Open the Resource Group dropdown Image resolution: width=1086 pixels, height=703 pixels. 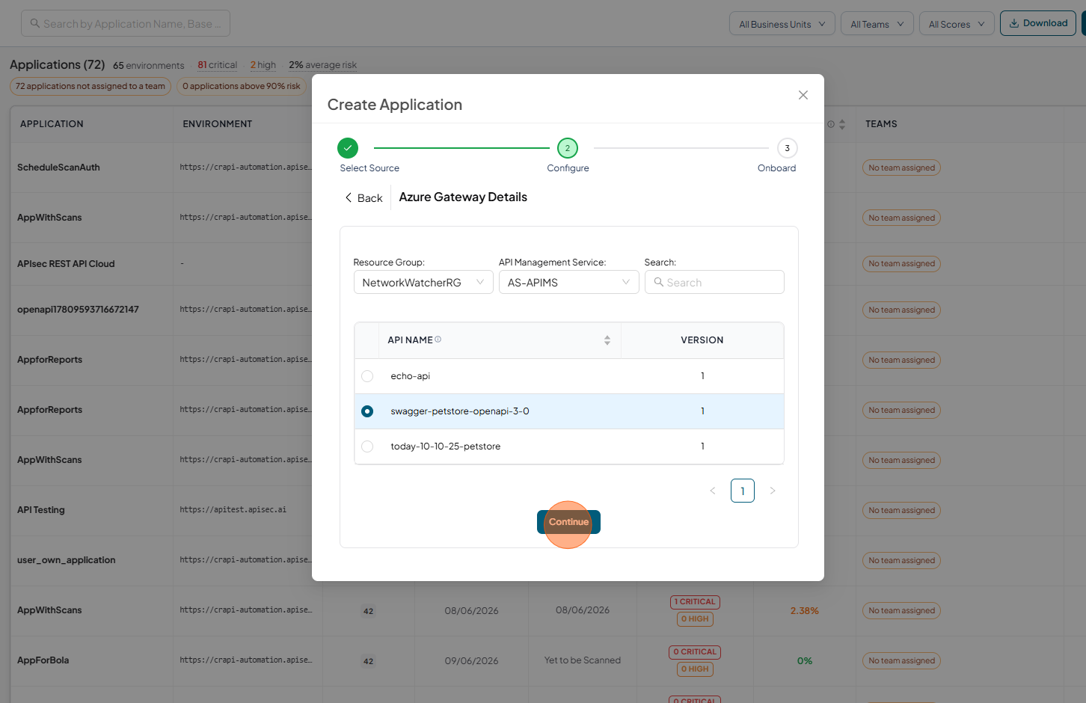(423, 282)
